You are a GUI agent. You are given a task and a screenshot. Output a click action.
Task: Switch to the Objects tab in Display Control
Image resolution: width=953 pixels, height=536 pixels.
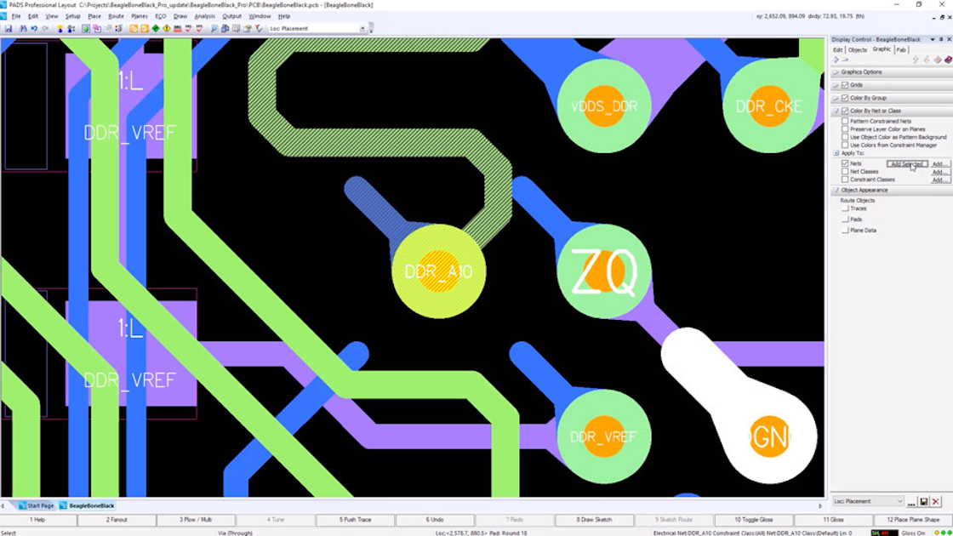857,48
